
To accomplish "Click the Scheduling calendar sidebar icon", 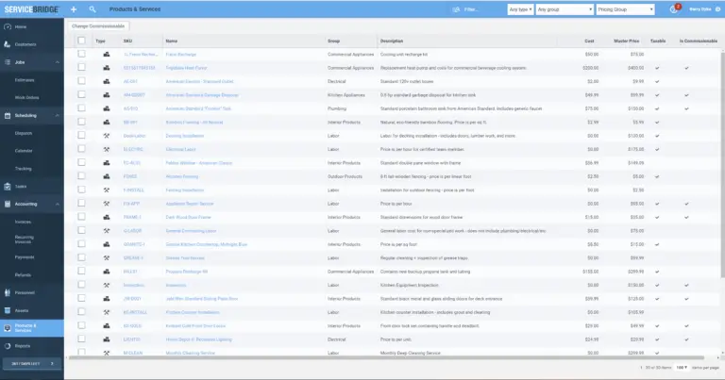I will (8, 115).
